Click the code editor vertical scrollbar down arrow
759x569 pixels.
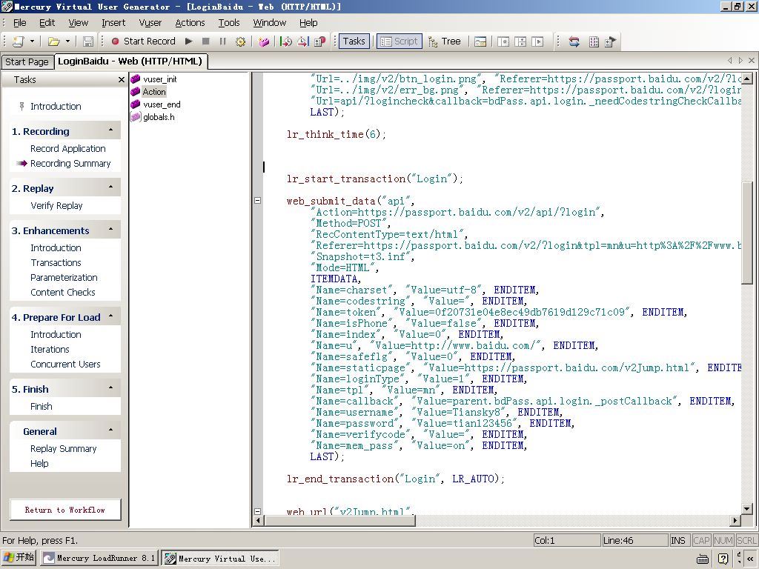point(747,508)
